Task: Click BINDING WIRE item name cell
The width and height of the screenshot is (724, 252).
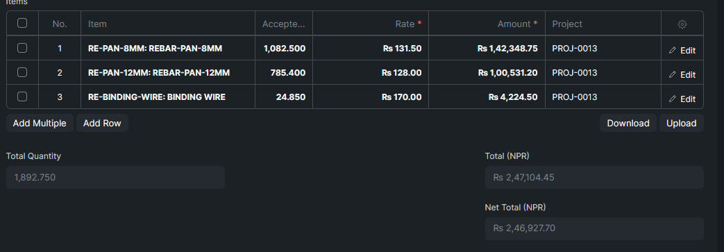Action: pos(168,97)
